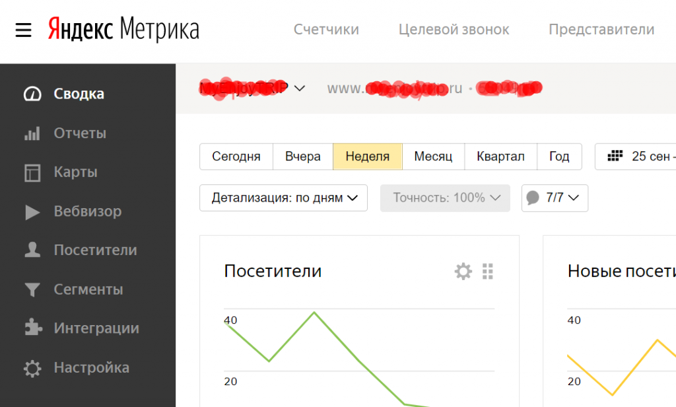Screen dimensions: 676x407
Task: Open the 7/7 annotations dropdown
Action: (x=555, y=198)
